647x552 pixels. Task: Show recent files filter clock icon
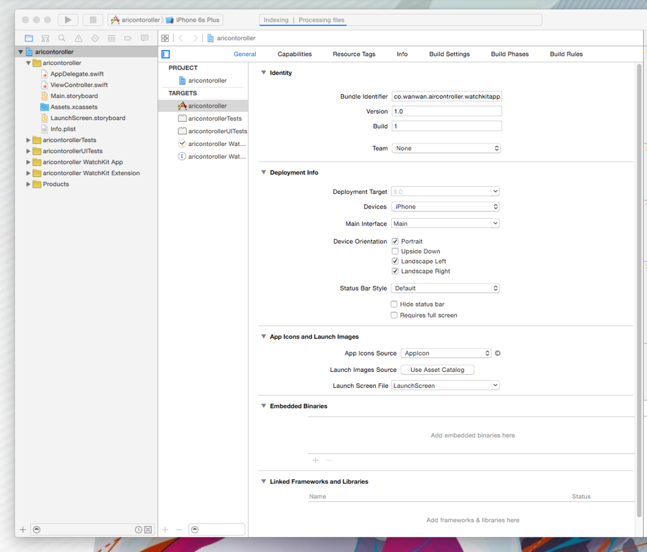pyautogui.click(x=138, y=530)
